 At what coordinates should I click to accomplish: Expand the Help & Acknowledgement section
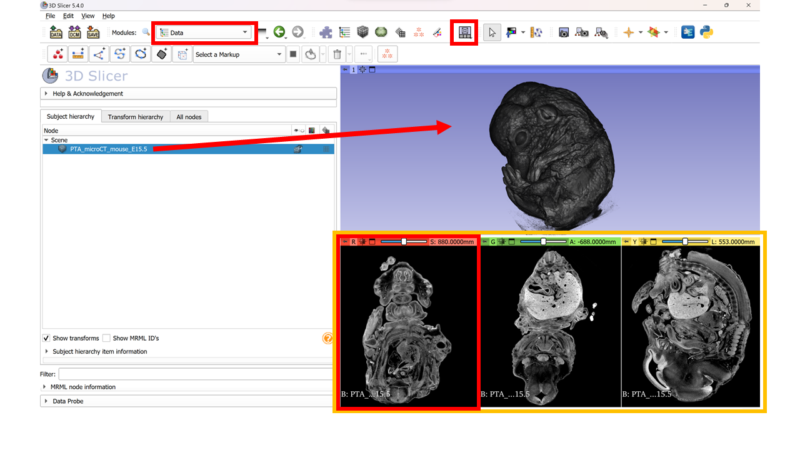pos(188,94)
